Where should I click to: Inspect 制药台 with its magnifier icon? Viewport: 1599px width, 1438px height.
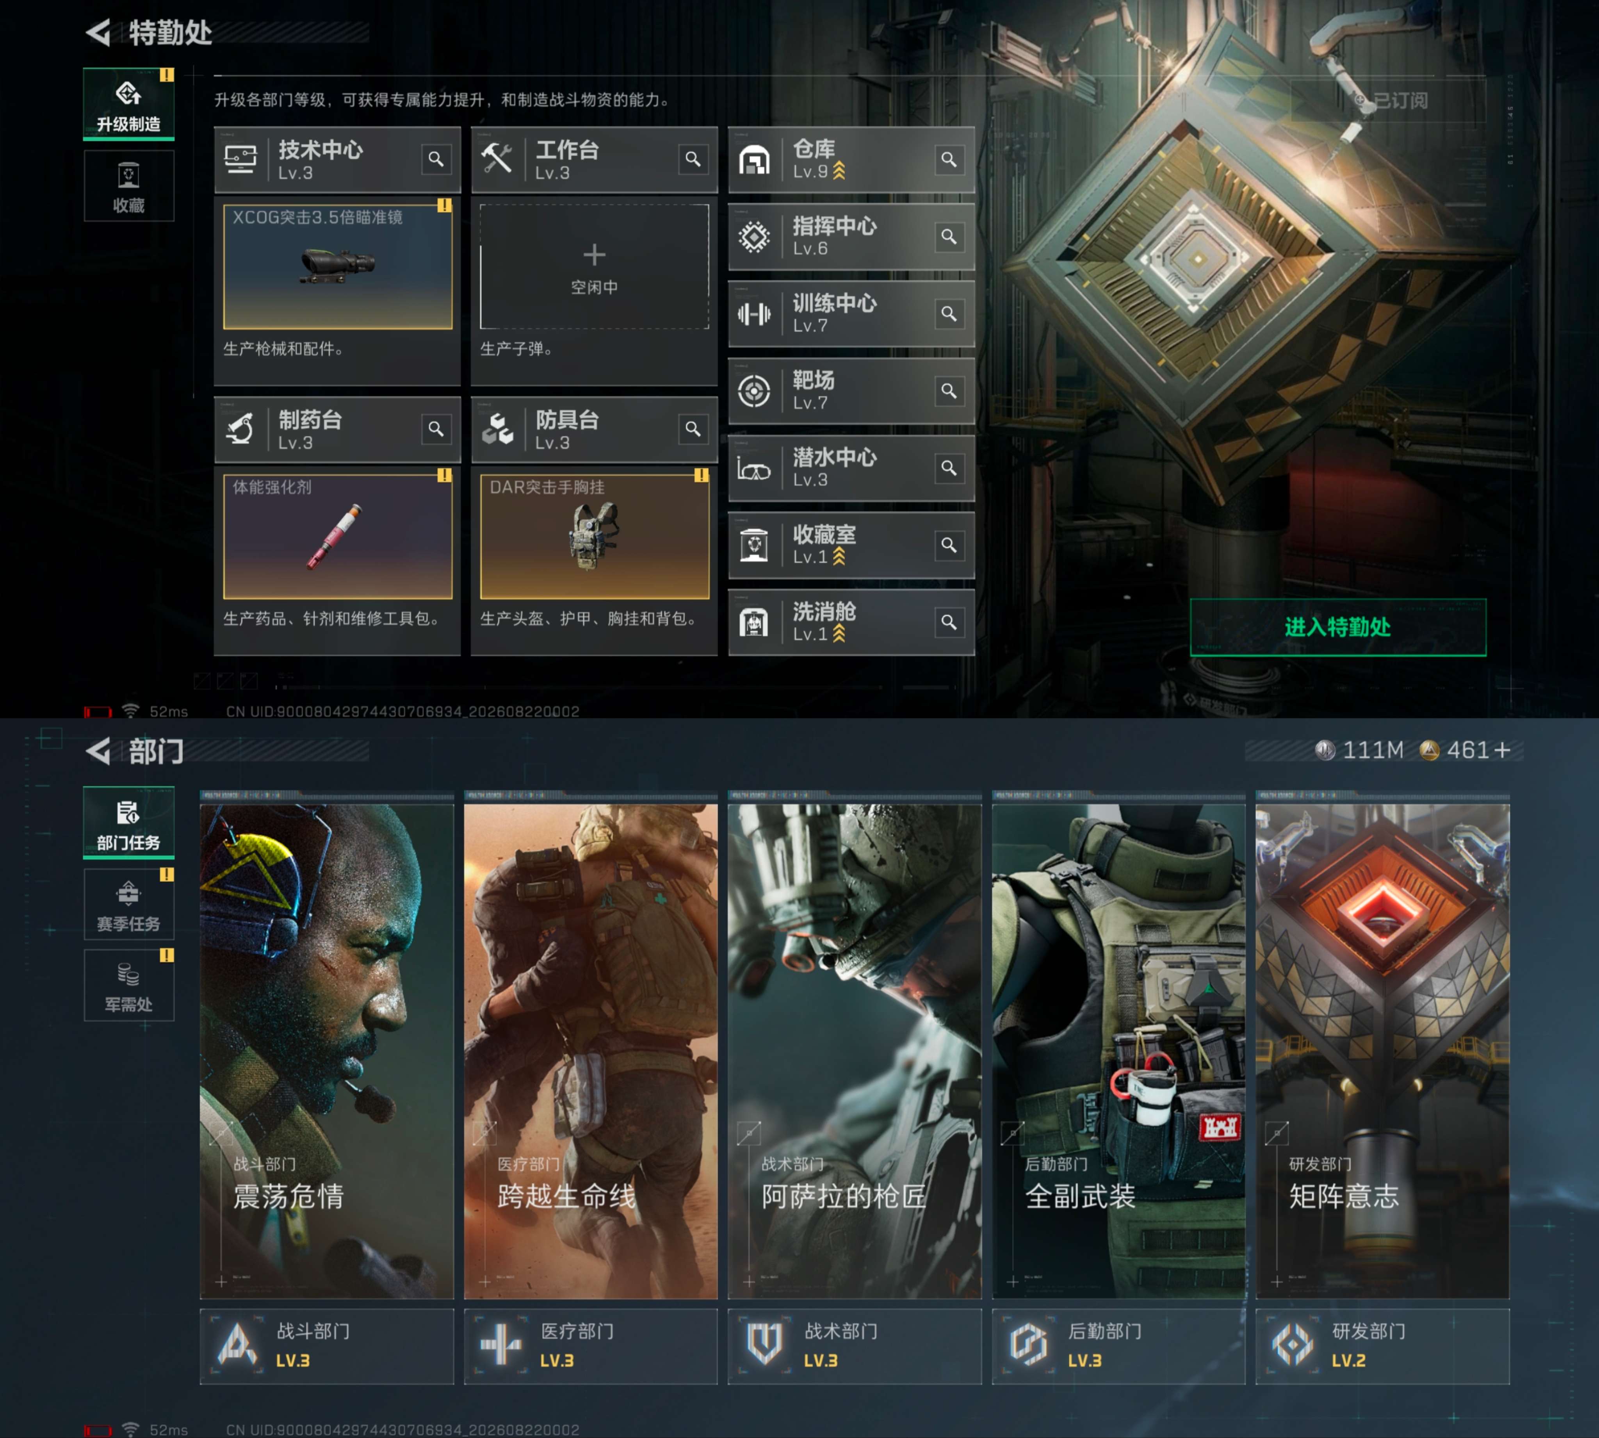436,429
